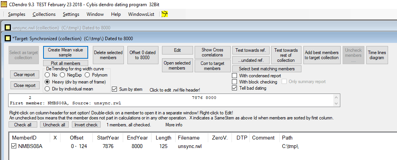This screenshot has height=160, width=397.
Task: Click the Clear report button
Action: [x=24, y=75]
